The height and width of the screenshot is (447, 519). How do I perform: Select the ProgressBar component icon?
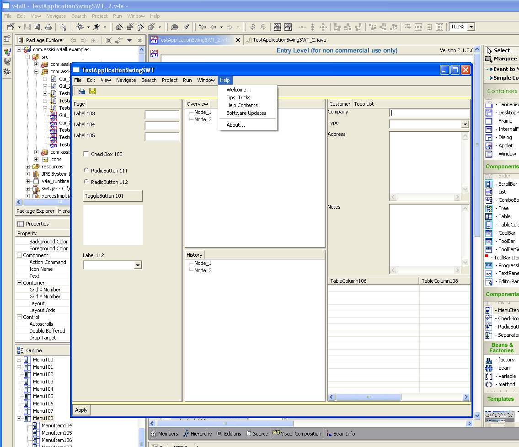[x=489, y=265]
